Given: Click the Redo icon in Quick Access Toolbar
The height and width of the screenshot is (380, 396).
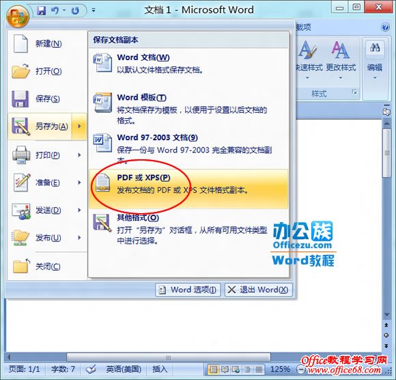Looking at the screenshot, I should click(75, 10).
